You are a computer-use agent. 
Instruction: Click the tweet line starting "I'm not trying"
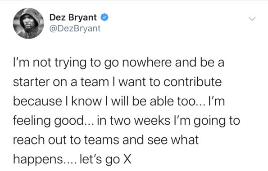[118, 63]
